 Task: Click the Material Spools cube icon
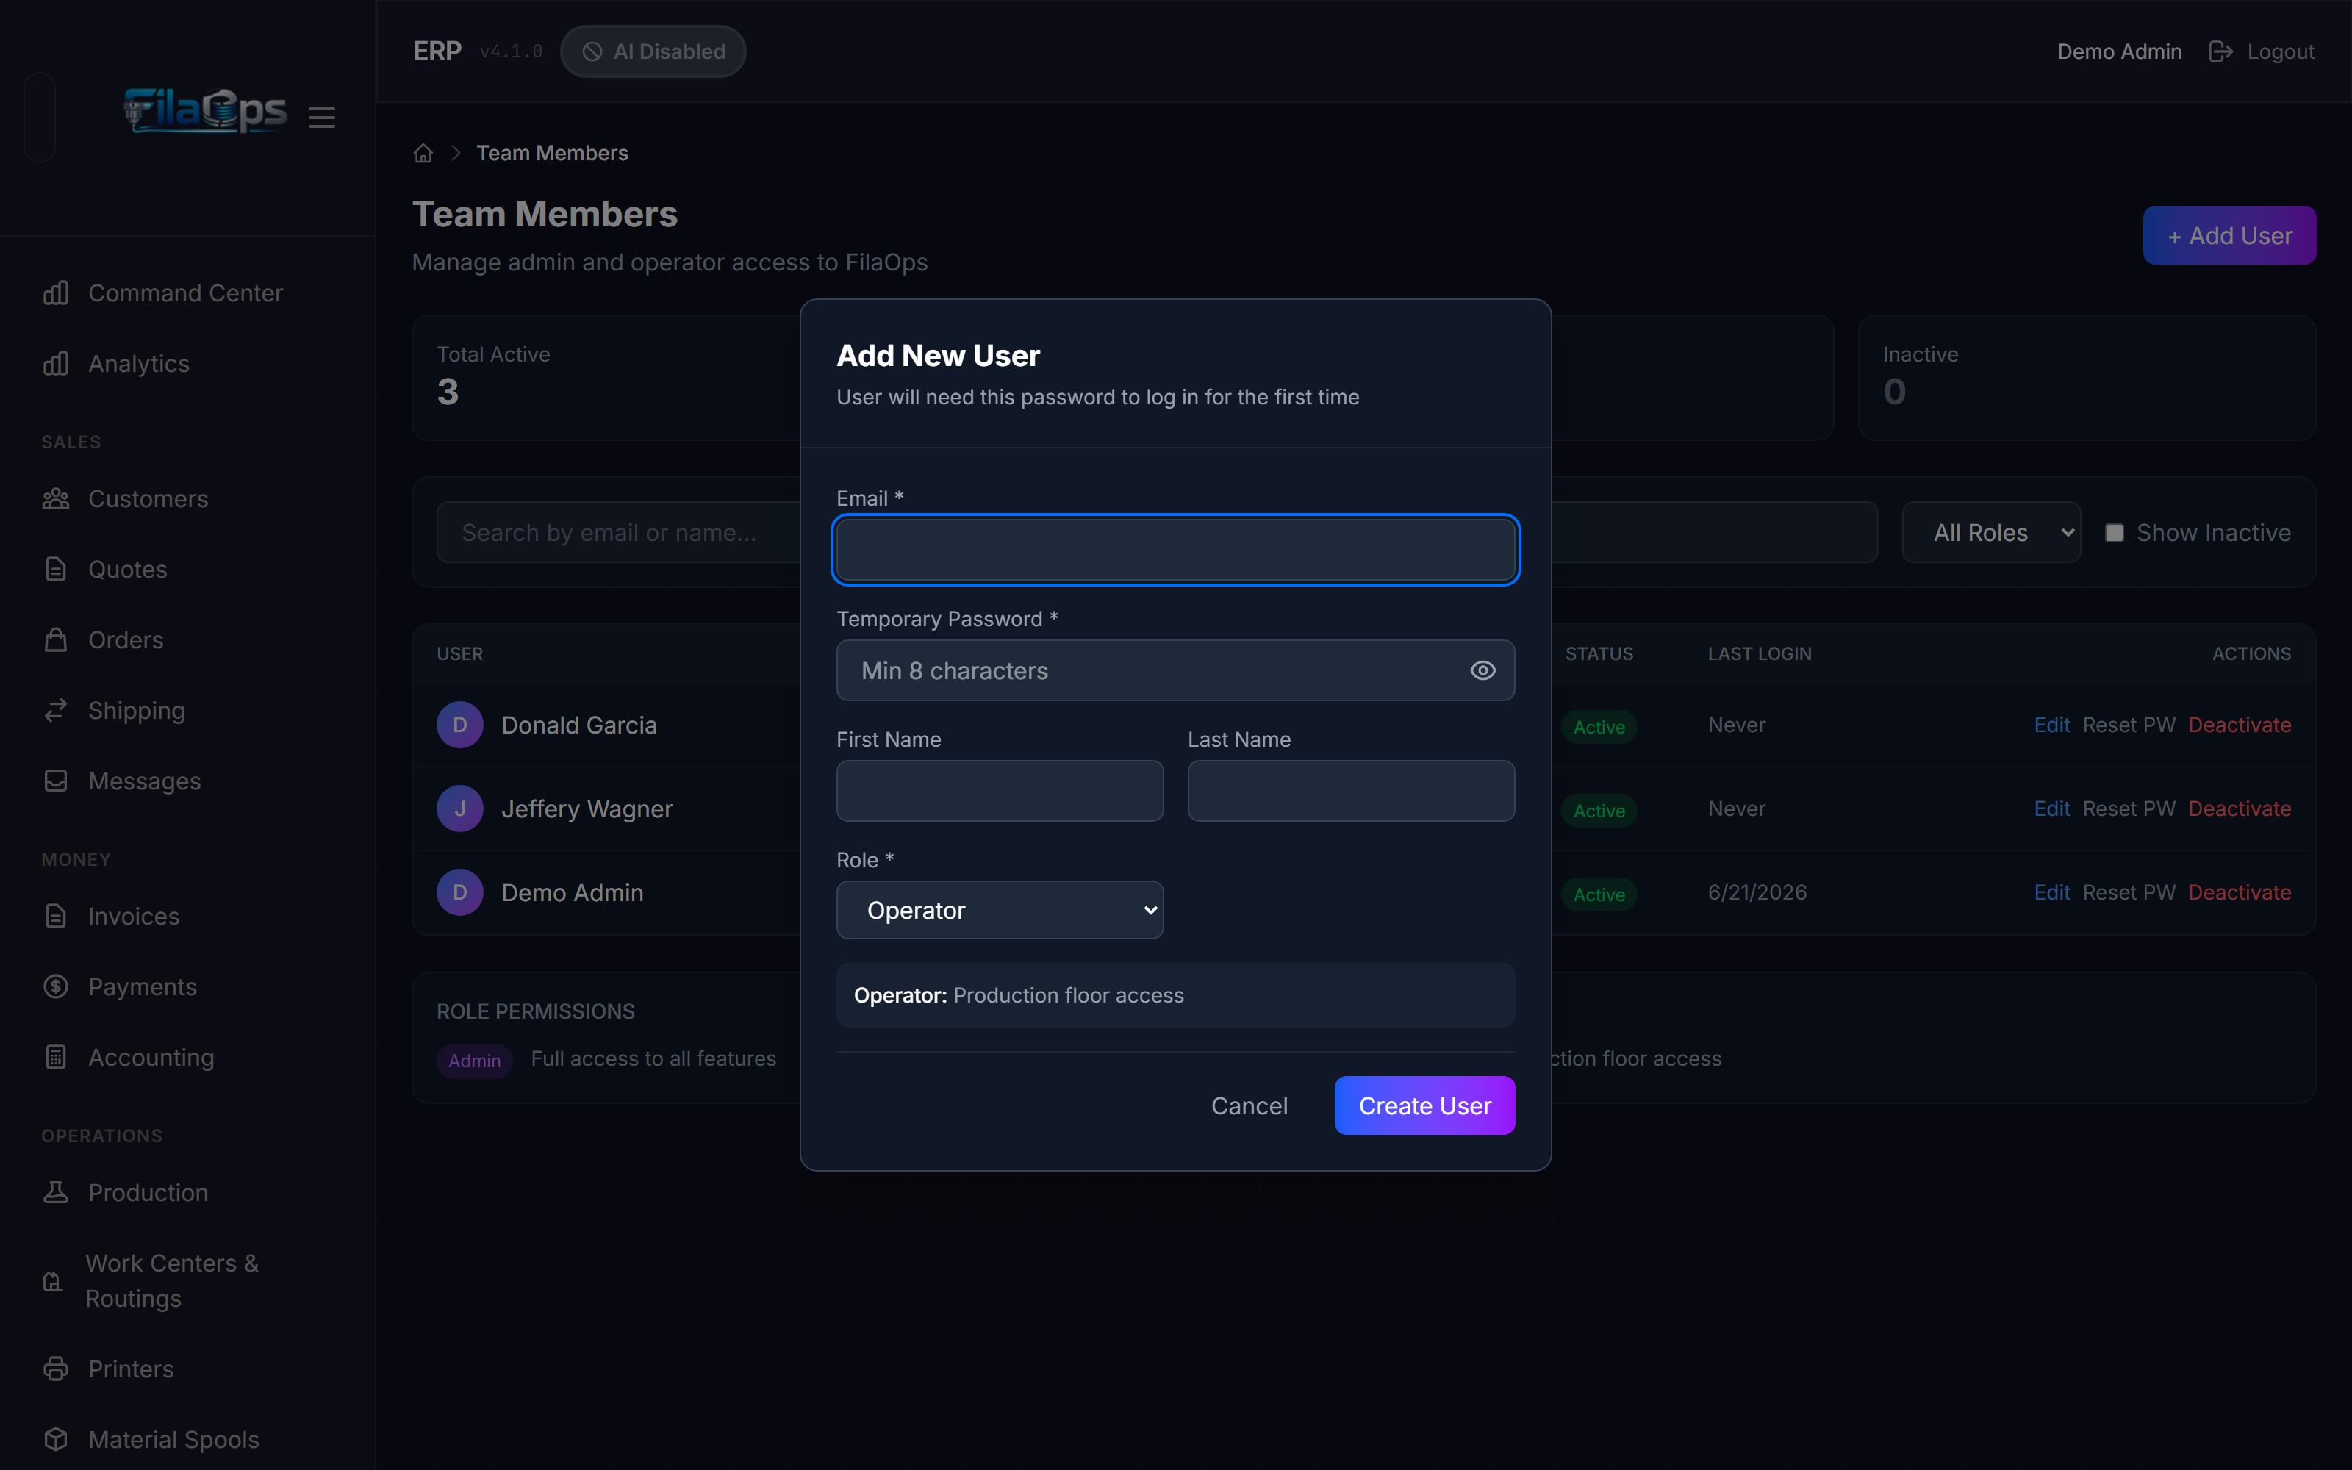click(x=55, y=1439)
